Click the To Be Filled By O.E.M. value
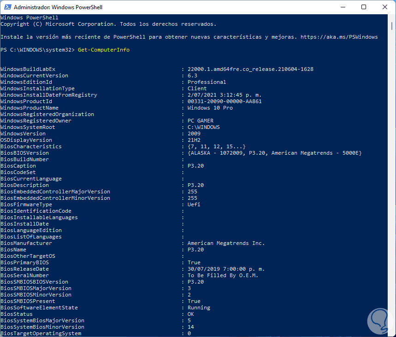This screenshot has height=337, width=396. click(223, 275)
